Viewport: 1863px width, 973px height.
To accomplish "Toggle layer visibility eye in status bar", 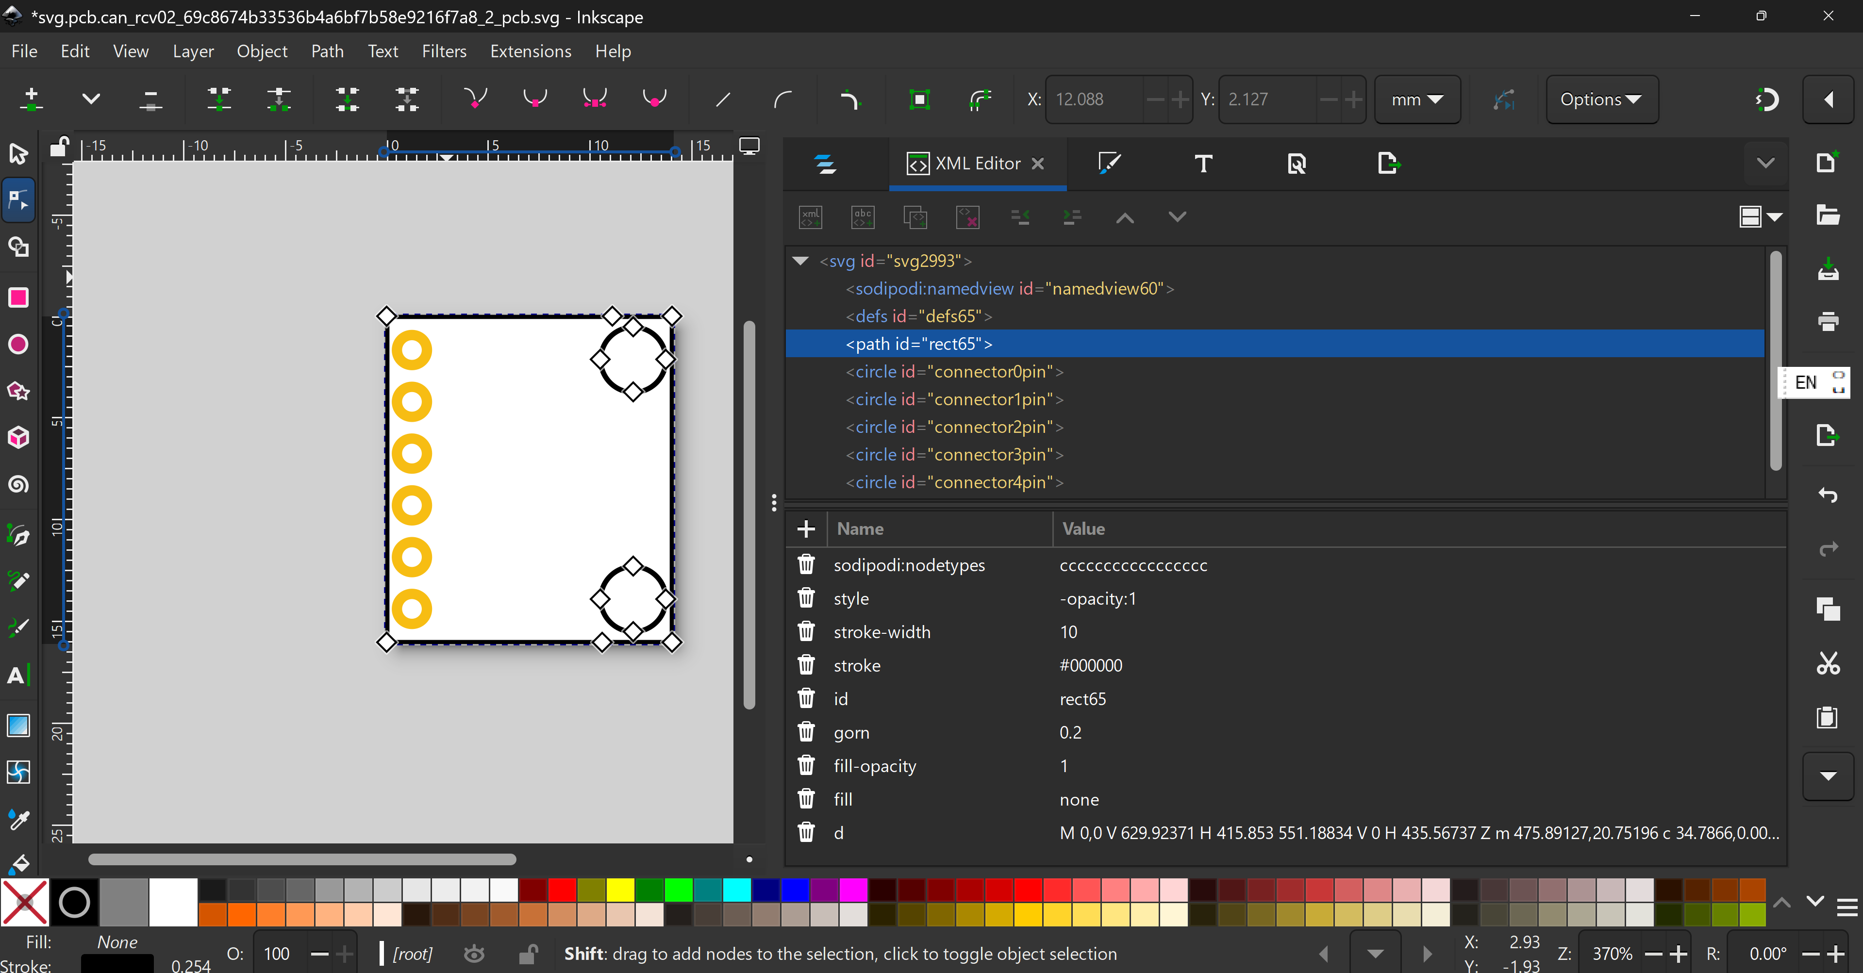I will click(474, 954).
